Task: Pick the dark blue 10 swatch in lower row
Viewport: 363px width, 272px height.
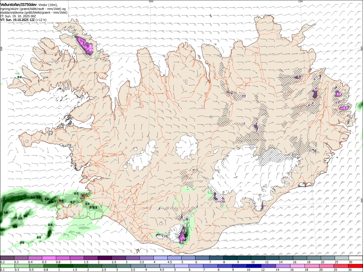Action: (254, 266)
